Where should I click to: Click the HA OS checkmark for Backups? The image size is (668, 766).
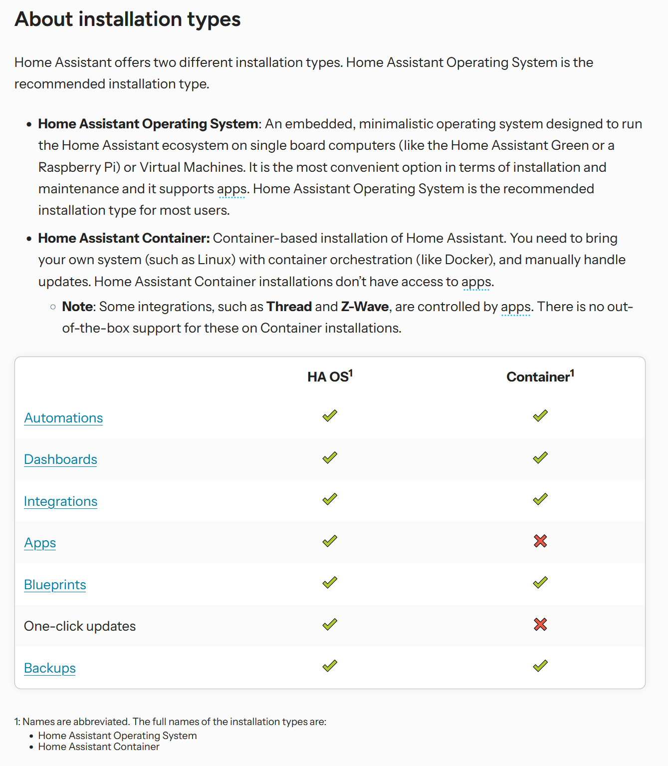coord(330,666)
